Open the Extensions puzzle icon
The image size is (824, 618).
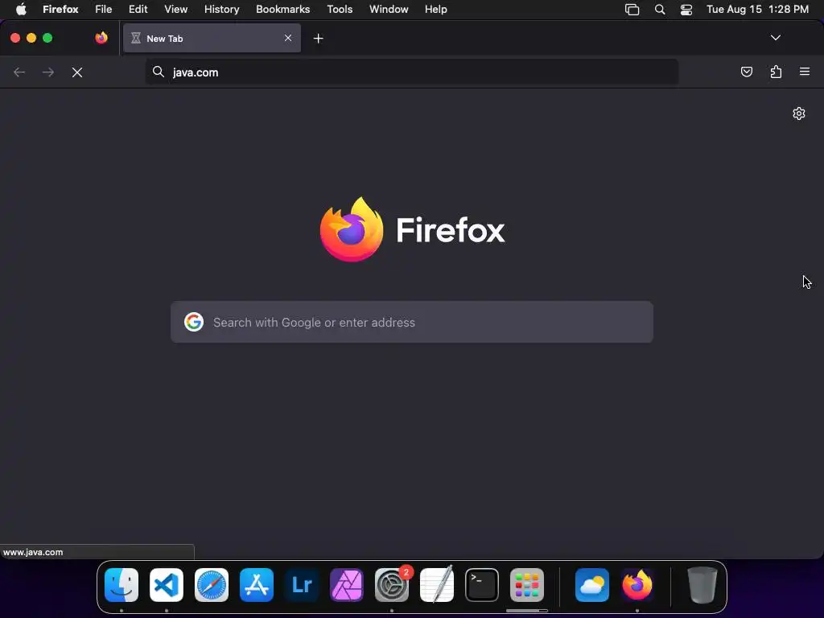[x=776, y=72]
